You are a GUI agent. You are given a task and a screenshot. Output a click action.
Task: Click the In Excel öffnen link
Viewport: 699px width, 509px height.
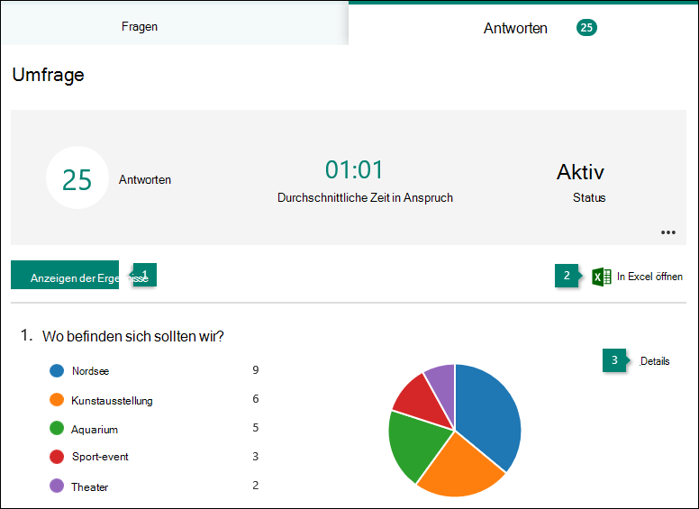click(649, 277)
